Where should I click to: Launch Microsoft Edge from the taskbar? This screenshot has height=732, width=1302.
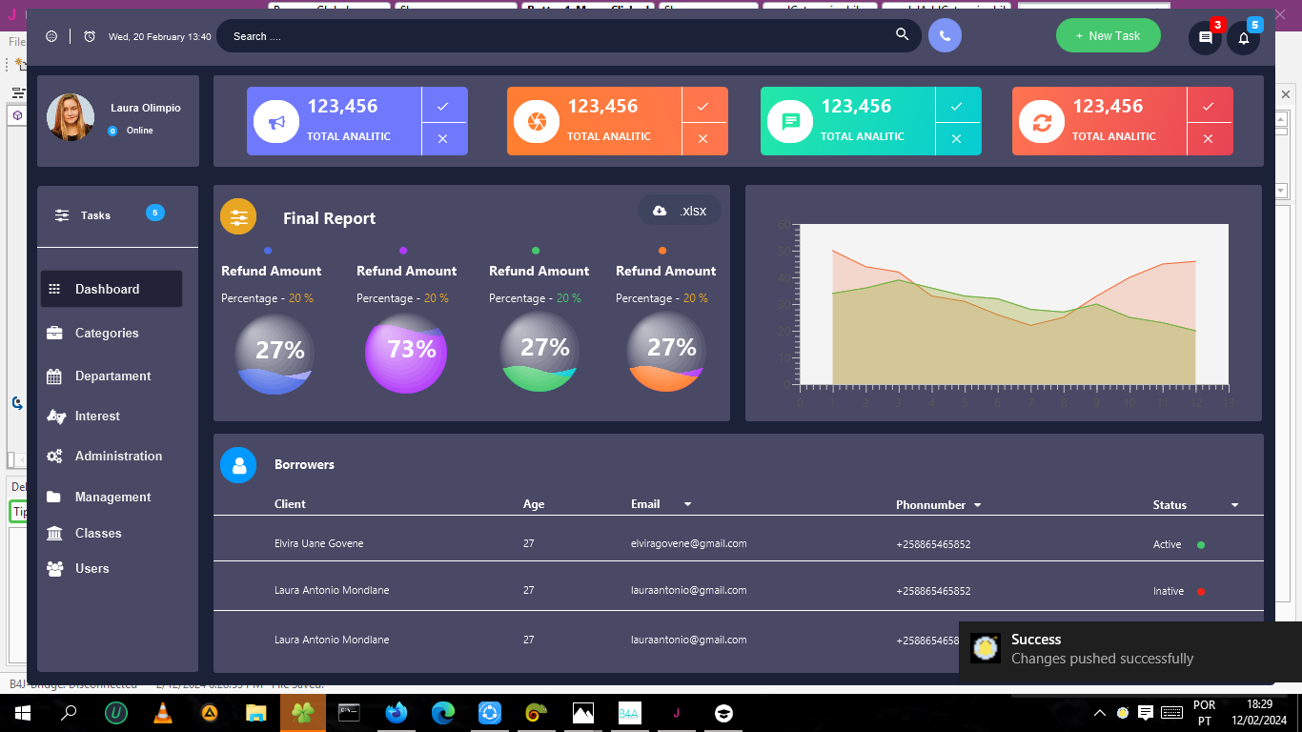pyautogui.click(x=443, y=713)
